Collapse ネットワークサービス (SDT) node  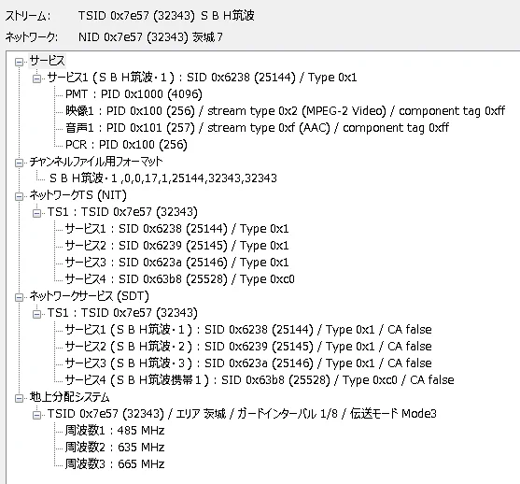(20, 297)
